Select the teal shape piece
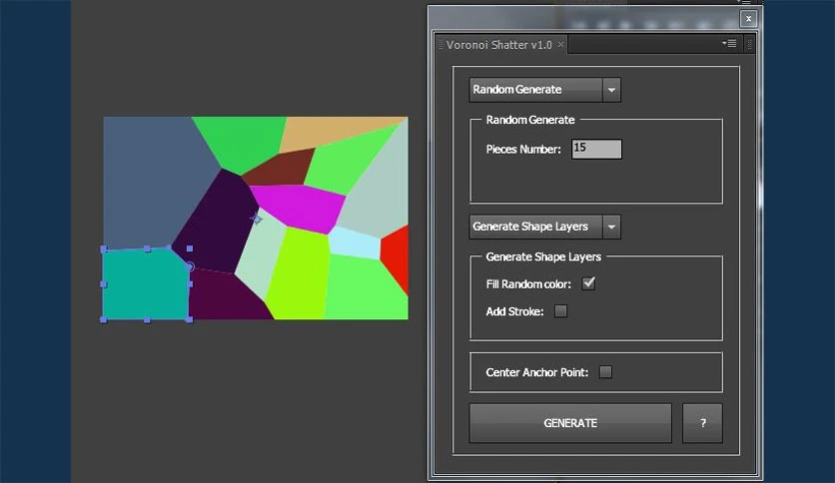This screenshot has height=483, width=835. [x=144, y=284]
